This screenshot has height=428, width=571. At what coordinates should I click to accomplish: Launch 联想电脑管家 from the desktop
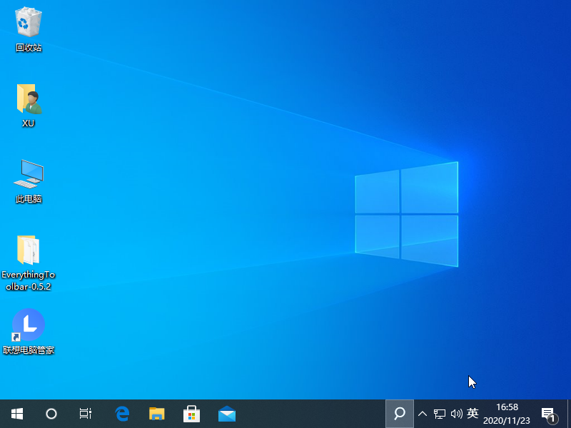[28, 323]
